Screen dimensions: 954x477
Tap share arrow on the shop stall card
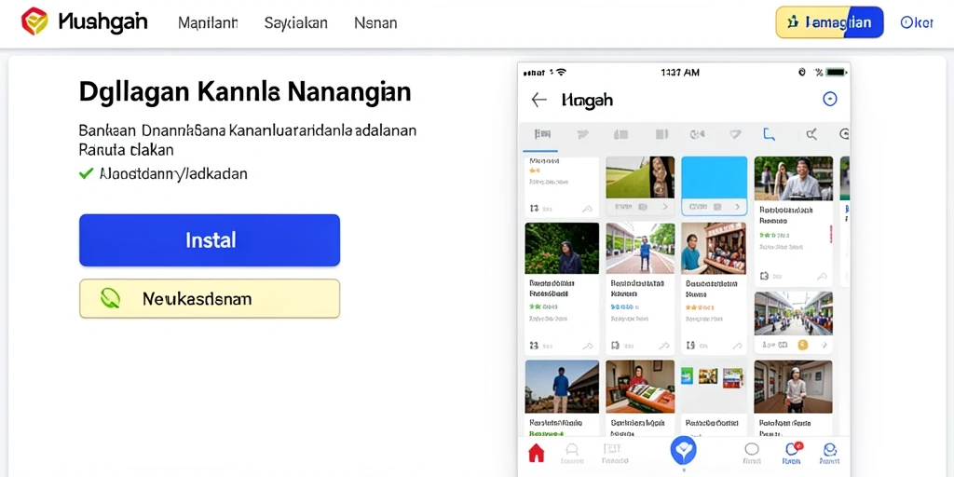tap(738, 346)
